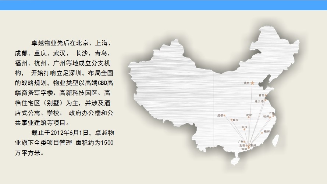
Task: Click the line 成都、重庆、武汉、长沙、青岛
Action: [x=63, y=53]
